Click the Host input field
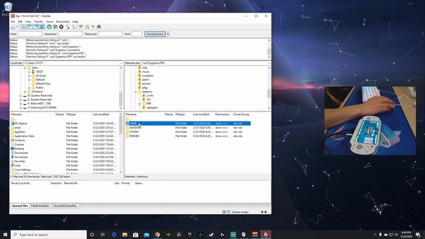 pyautogui.click(x=30, y=34)
